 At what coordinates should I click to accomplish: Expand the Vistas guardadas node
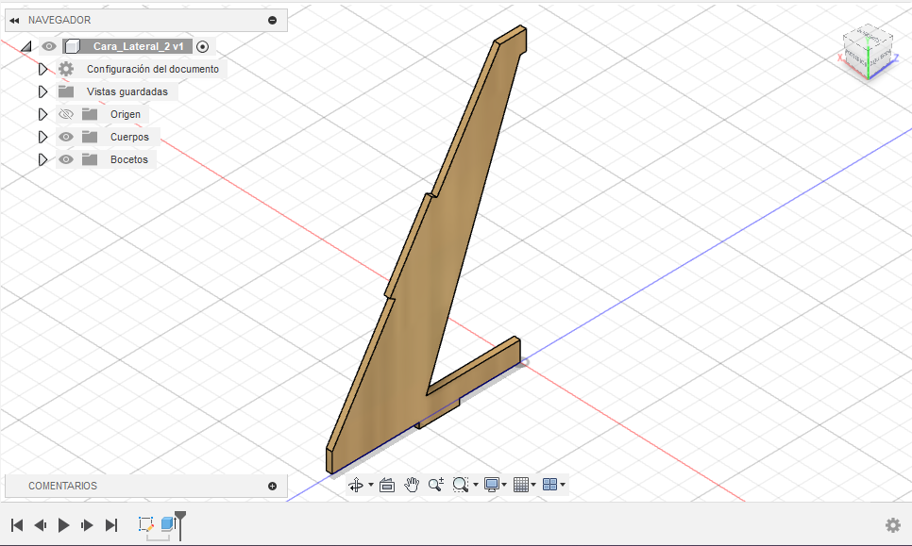pos(42,91)
